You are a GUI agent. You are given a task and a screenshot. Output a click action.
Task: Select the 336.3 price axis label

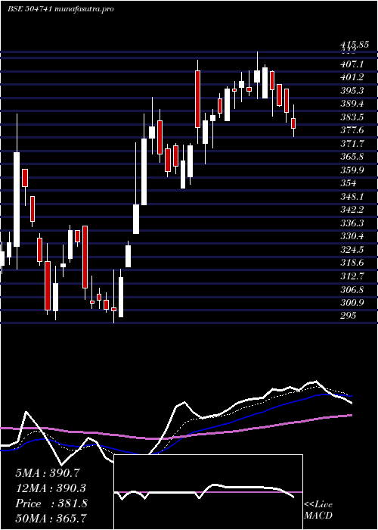tap(352, 223)
